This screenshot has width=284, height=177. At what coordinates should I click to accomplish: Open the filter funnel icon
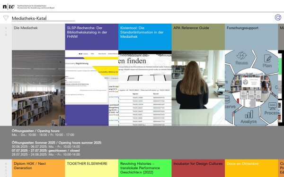point(6,18)
